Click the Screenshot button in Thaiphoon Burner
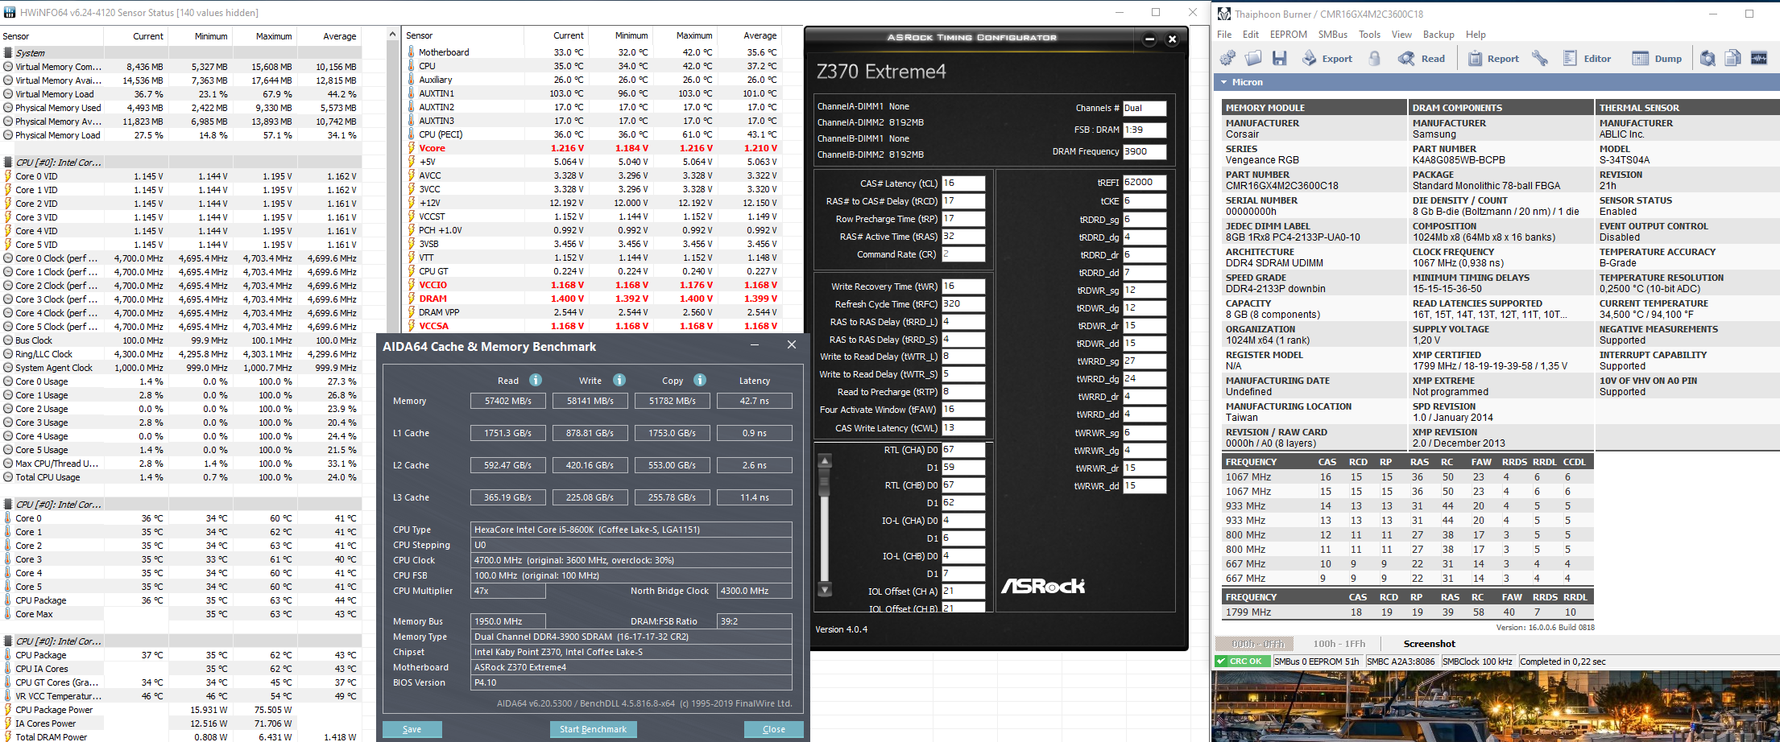This screenshot has height=742, width=1780. coord(1430,644)
